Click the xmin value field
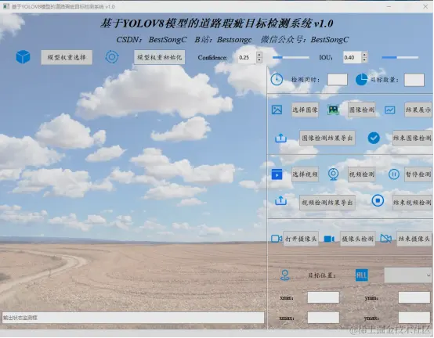Image resolution: width=434 pixels, height=338 pixels. click(x=324, y=297)
